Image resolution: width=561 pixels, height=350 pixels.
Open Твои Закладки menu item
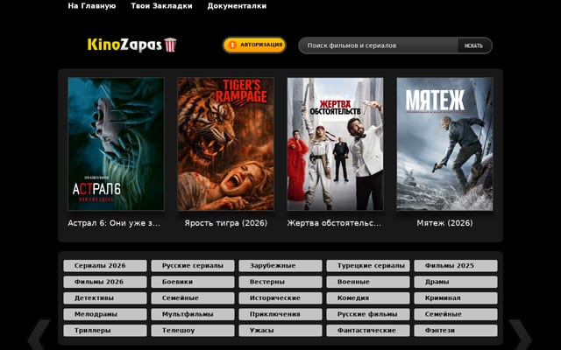point(161,6)
